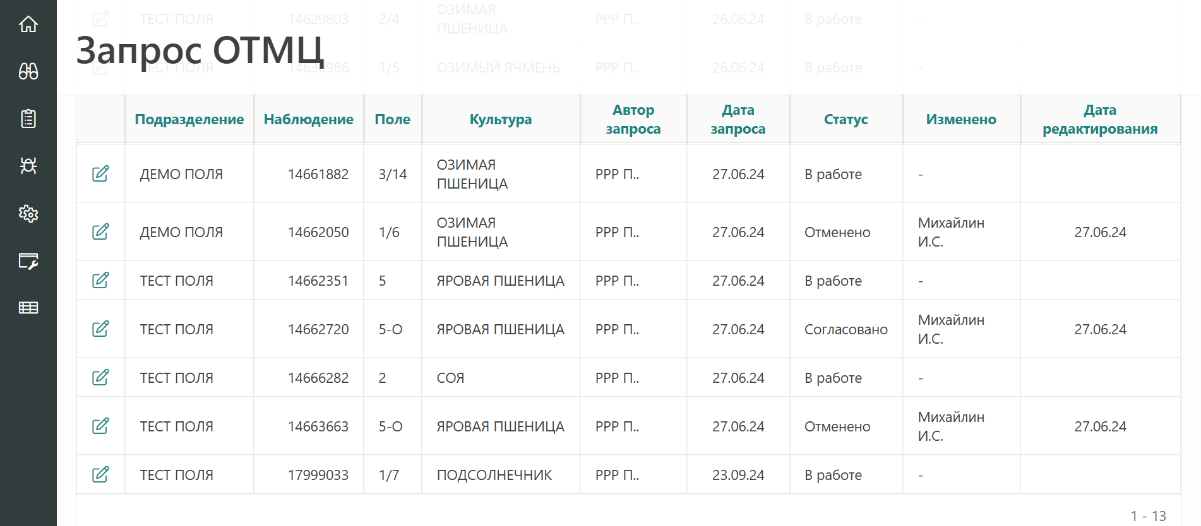Click the sidebar edit request icon
Viewport: 1201px width, 526px height.
pos(28,261)
